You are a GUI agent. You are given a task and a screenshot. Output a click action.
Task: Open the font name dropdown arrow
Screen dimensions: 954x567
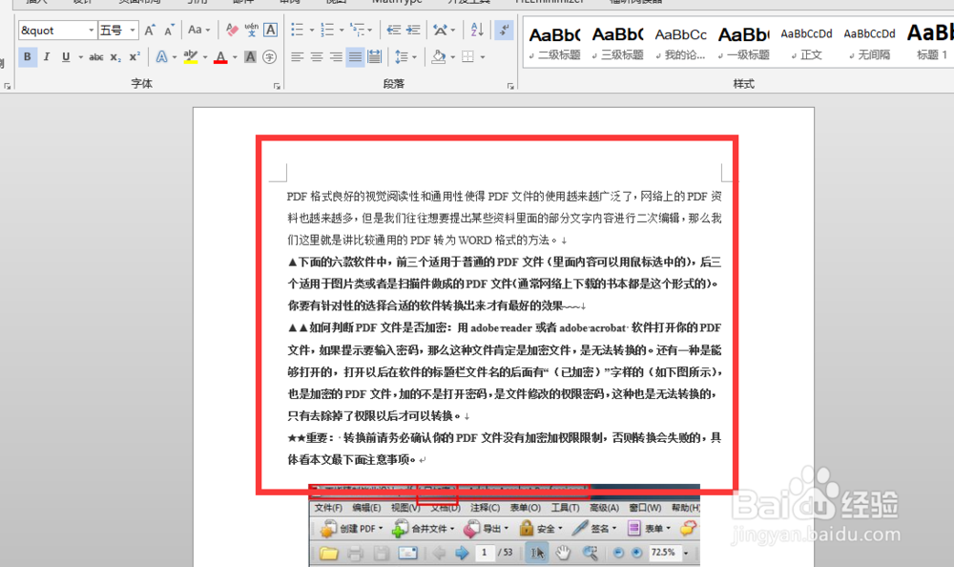(92, 30)
